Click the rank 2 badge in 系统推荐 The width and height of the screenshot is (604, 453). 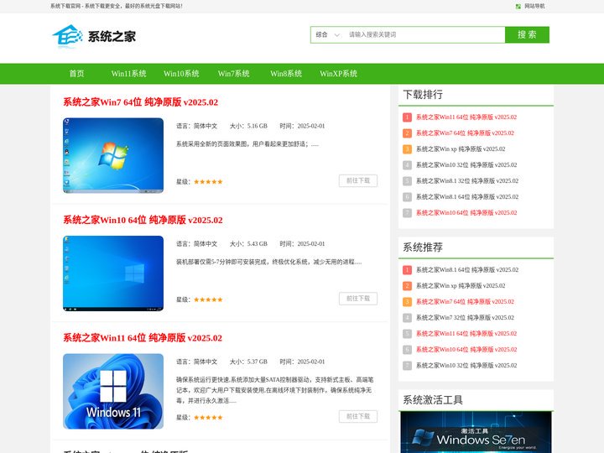click(407, 286)
